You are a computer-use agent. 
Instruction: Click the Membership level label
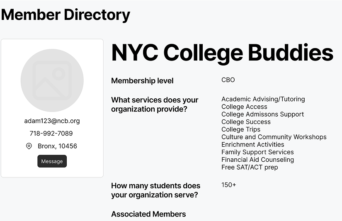tap(142, 81)
